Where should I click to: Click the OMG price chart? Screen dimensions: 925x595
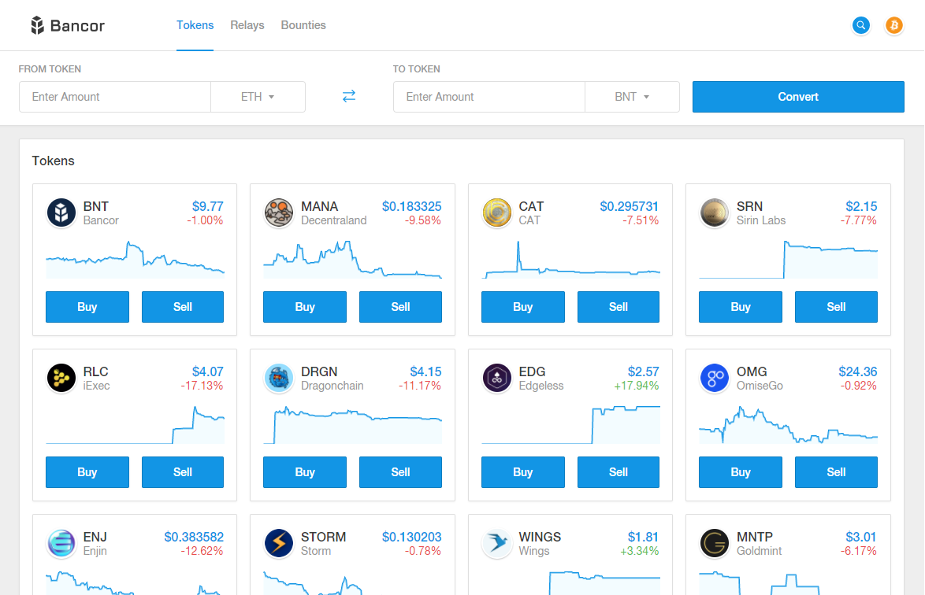point(788,424)
